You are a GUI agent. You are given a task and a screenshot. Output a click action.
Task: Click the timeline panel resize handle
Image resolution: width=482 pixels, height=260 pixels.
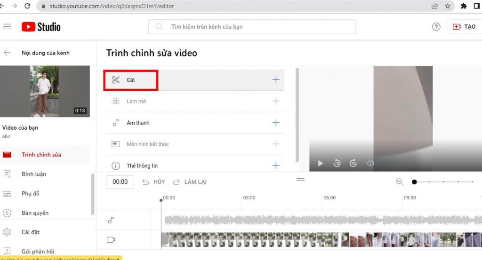pos(301,180)
